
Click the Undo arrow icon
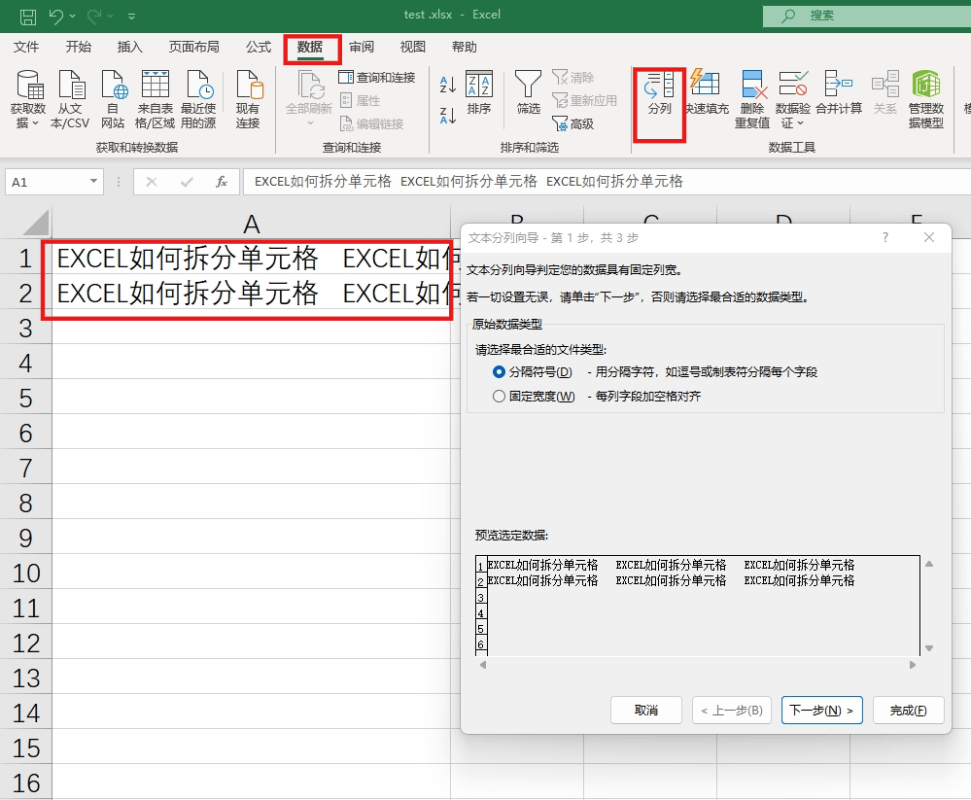tap(56, 17)
